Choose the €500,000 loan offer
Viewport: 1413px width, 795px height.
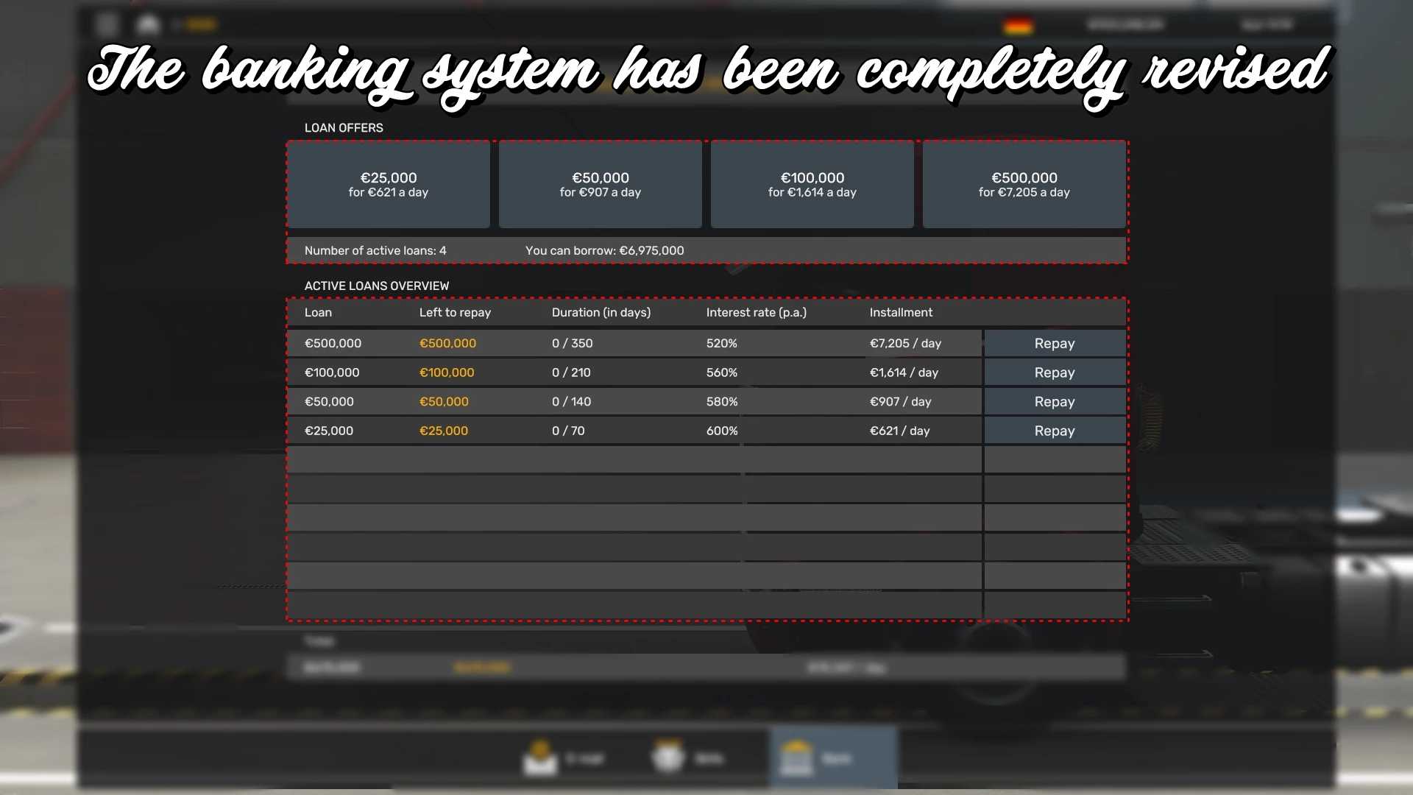(1024, 184)
